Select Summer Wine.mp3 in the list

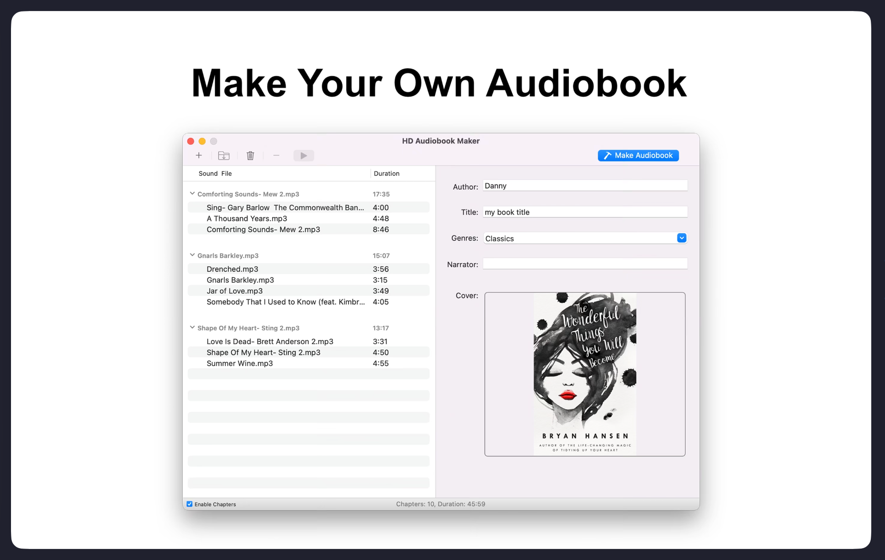(x=240, y=363)
